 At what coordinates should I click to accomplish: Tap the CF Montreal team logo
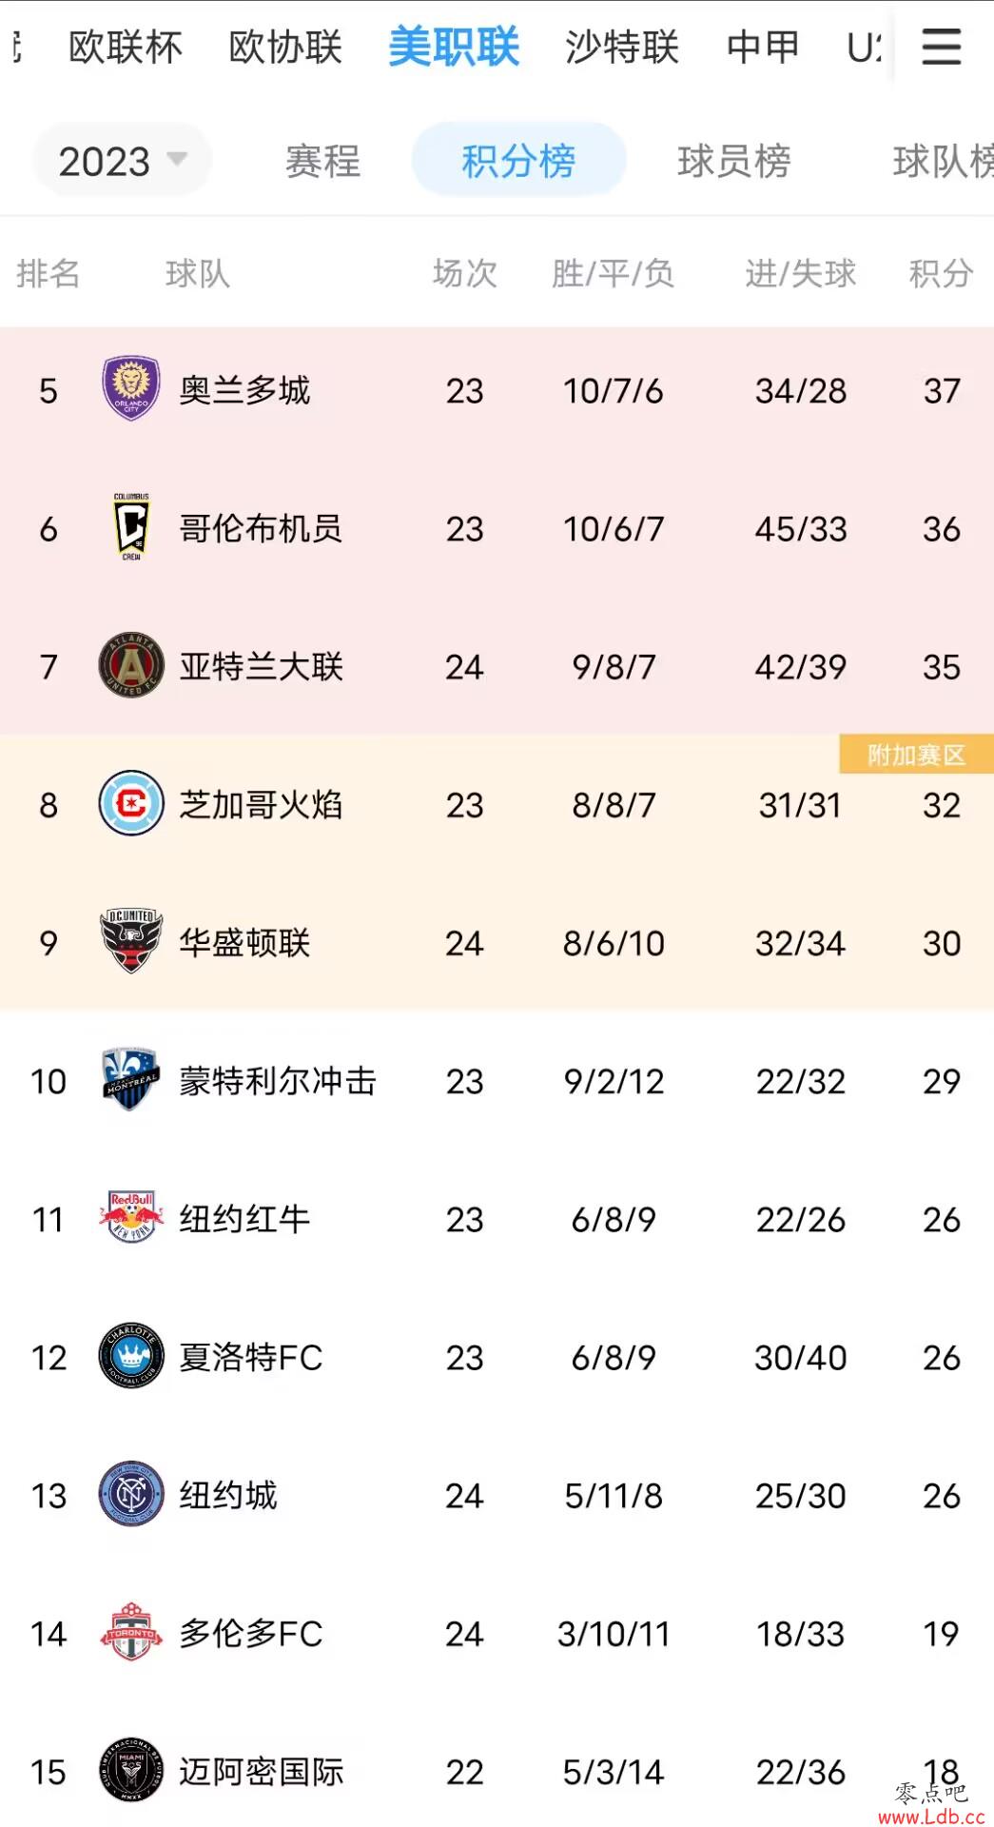click(x=131, y=1079)
